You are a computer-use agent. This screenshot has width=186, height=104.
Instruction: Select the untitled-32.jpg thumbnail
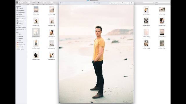click(x=162, y=32)
